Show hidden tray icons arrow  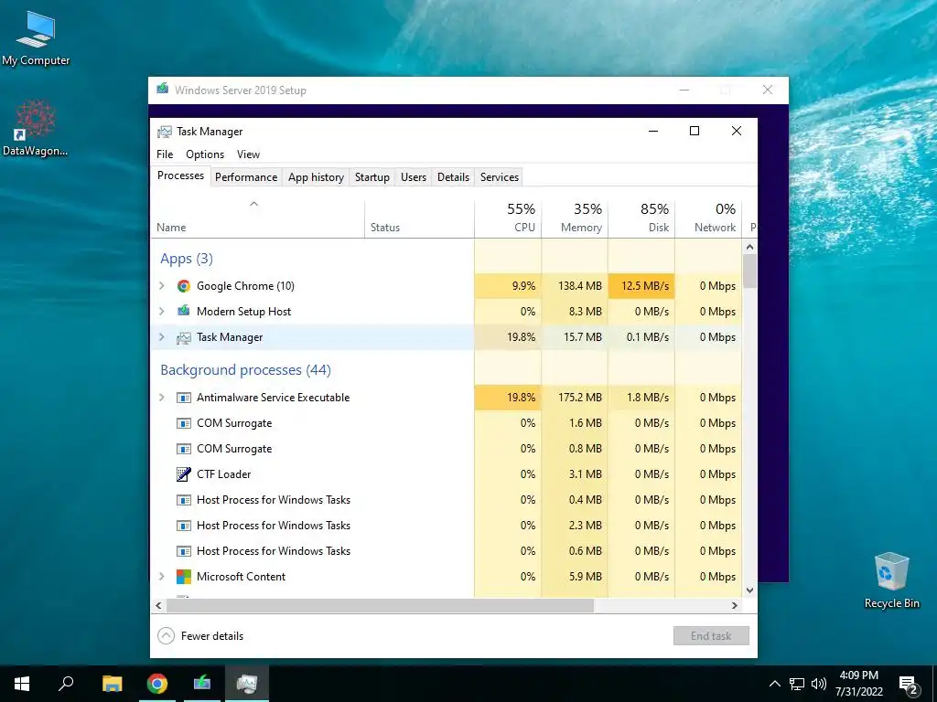(774, 684)
